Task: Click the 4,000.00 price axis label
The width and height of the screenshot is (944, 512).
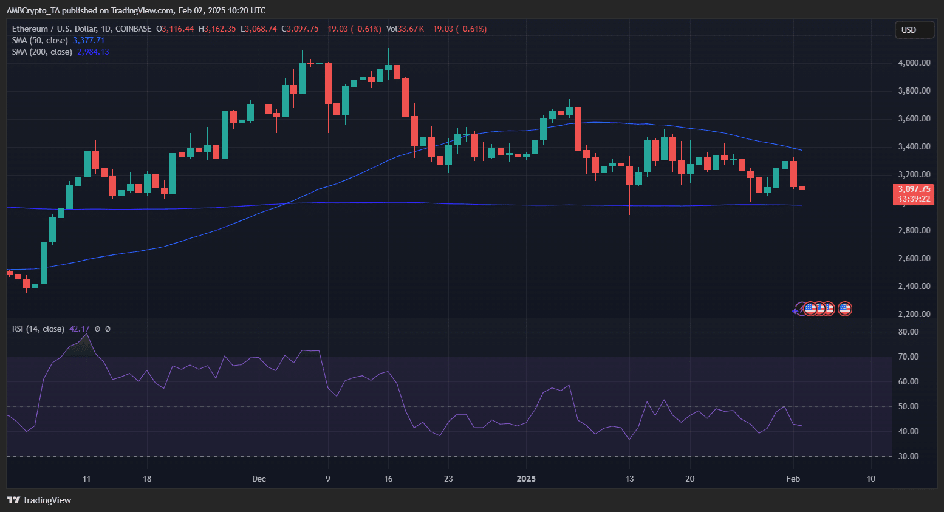Action: pyautogui.click(x=914, y=63)
